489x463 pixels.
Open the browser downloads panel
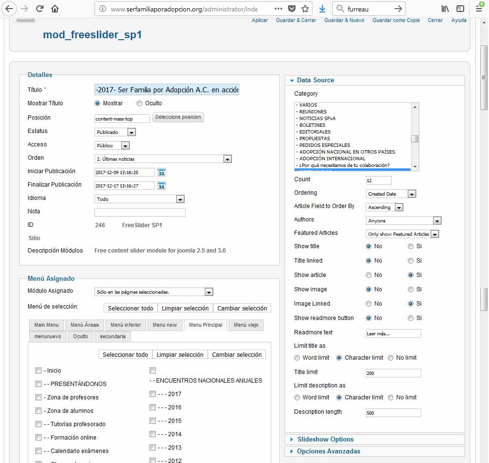pos(322,9)
